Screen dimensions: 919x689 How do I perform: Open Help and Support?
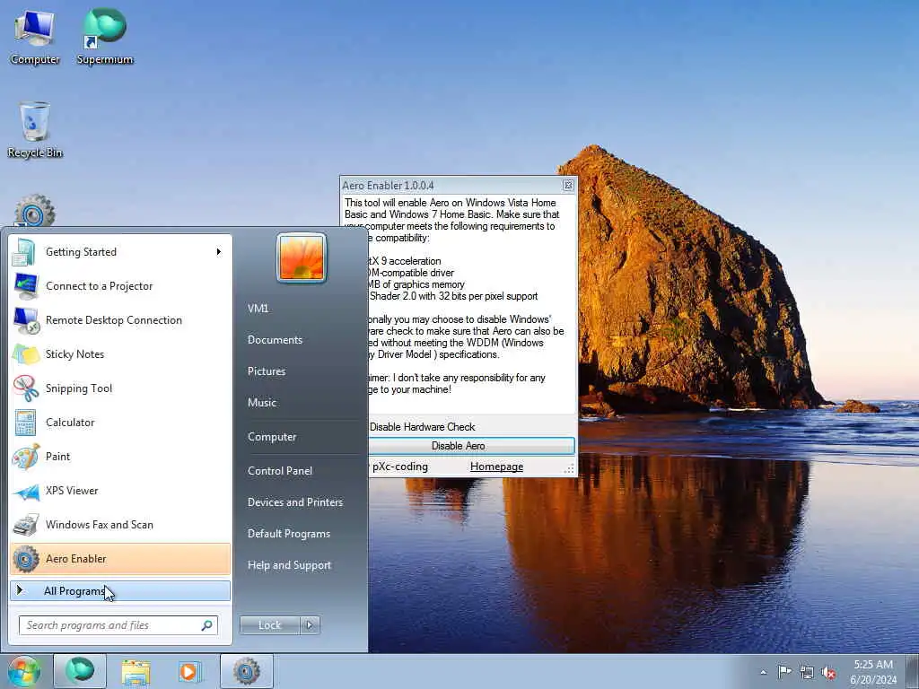click(x=290, y=565)
